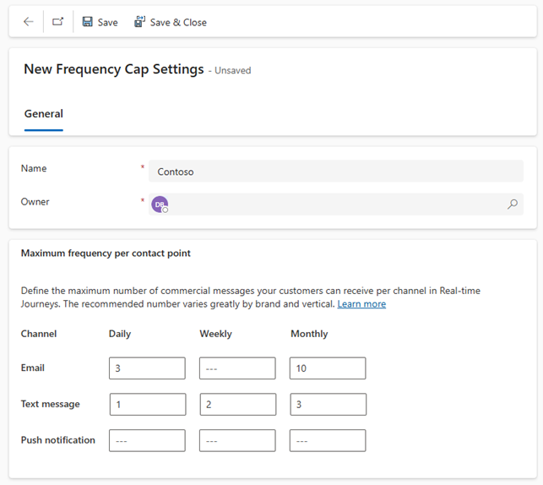Select the DB owner avatar
This screenshot has height=485, width=543.
tap(160, 204)
